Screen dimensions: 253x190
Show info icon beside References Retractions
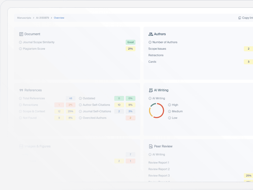pos(20,105)
